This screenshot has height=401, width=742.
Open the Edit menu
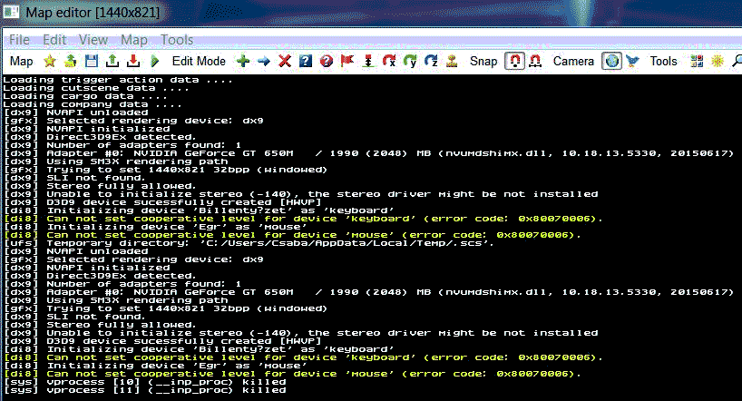pyautogui.click(x=54, y=40)
